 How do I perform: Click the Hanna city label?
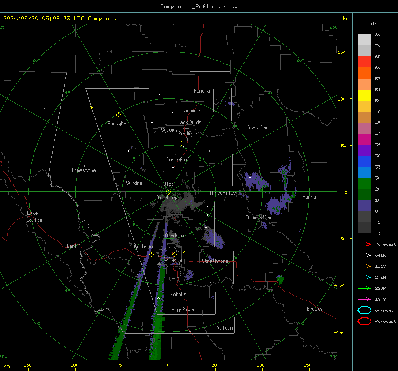pyautogui.click(x=309, y=197)
